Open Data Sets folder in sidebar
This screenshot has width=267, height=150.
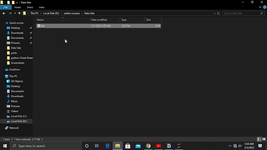coord(16,48)
